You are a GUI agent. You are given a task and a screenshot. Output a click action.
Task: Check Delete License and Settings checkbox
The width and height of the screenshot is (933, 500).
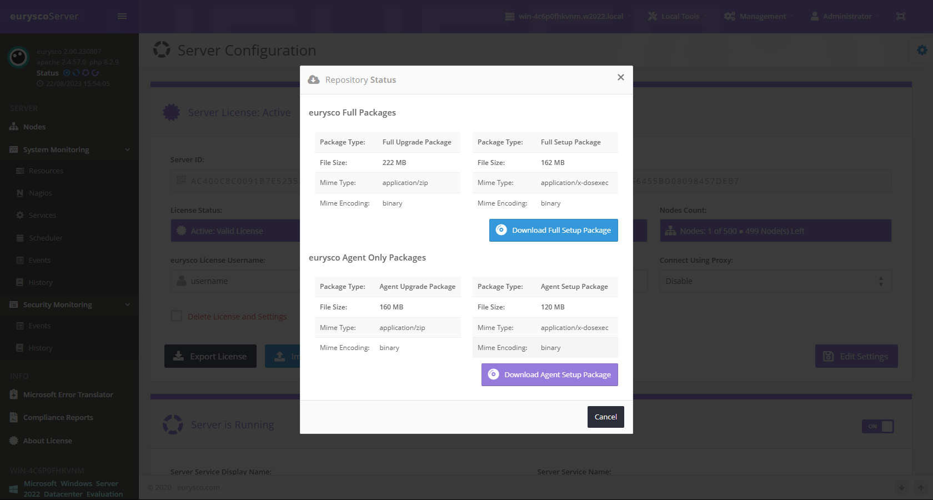[x=177, y=316]
